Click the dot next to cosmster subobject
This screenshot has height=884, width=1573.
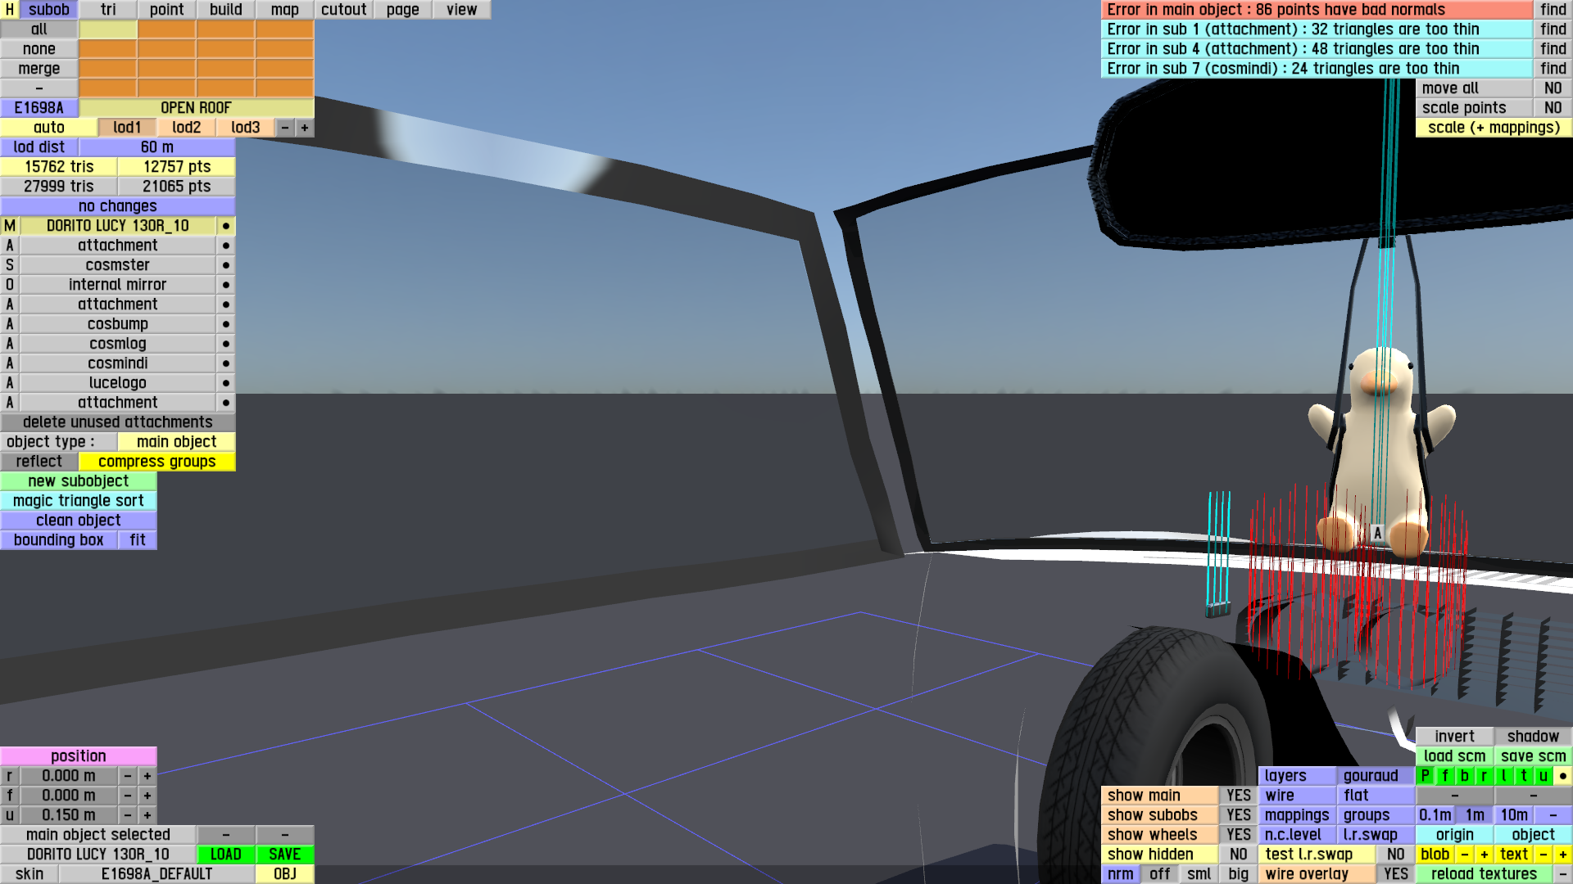point(226,265)
